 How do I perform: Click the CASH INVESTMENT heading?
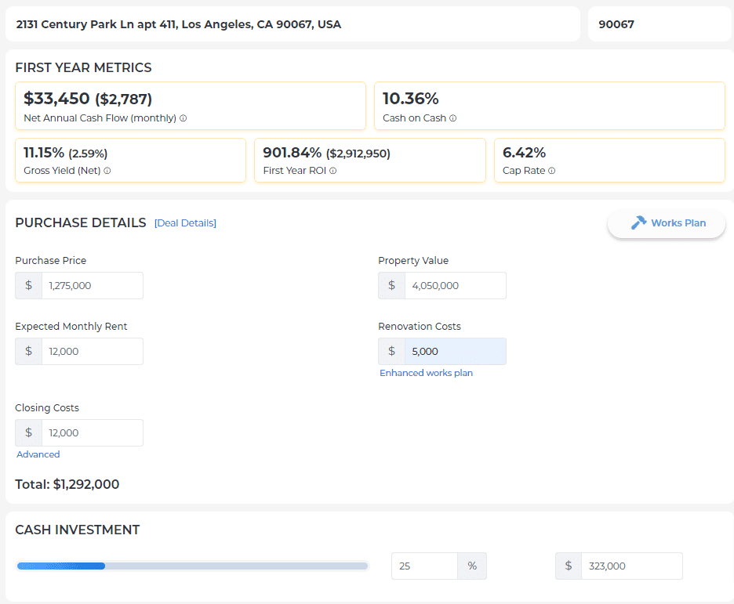77,530
